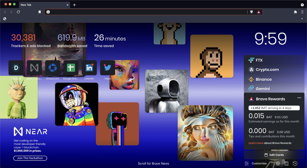Click the 30,381 trackers blocked stat
The height and width of the screenshot is (168, 307).
click(31, 41)
